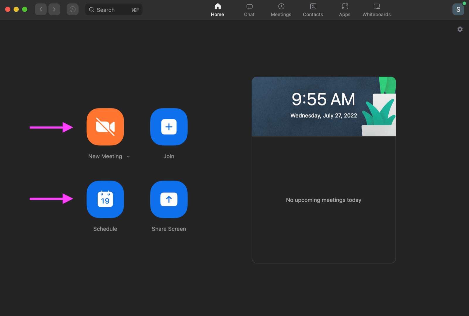Open settings gear icon

[460, 29]
